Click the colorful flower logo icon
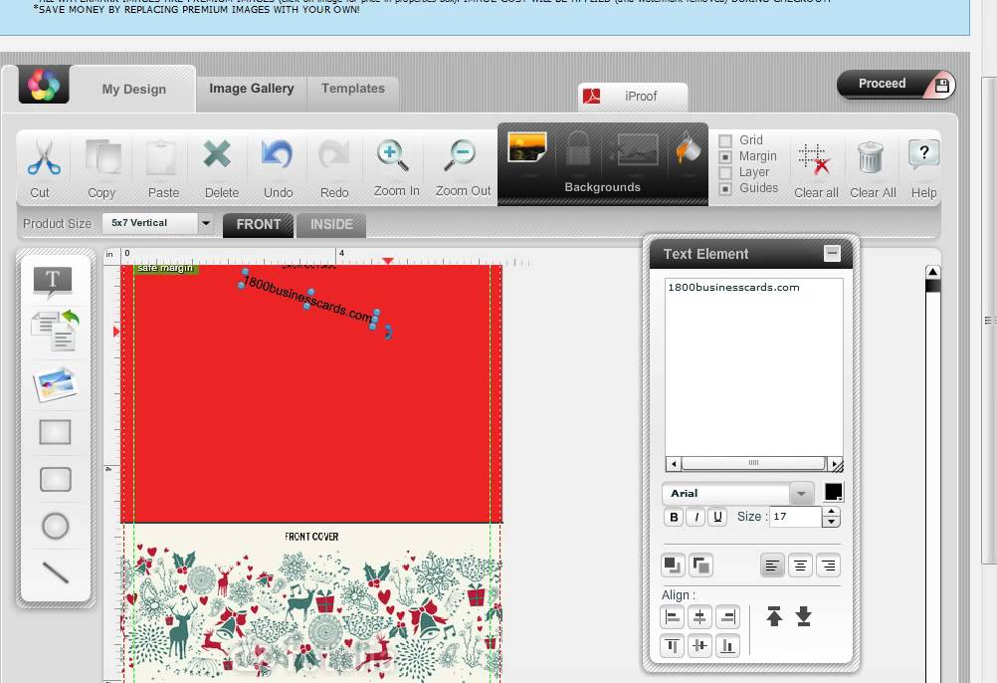This screenshot has width=997, height=683. (44, 84)
